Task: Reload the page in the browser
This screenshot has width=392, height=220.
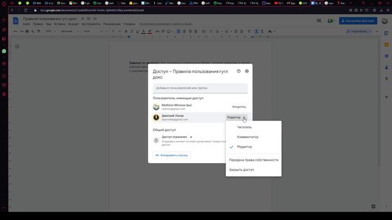Action: [26, 10]
